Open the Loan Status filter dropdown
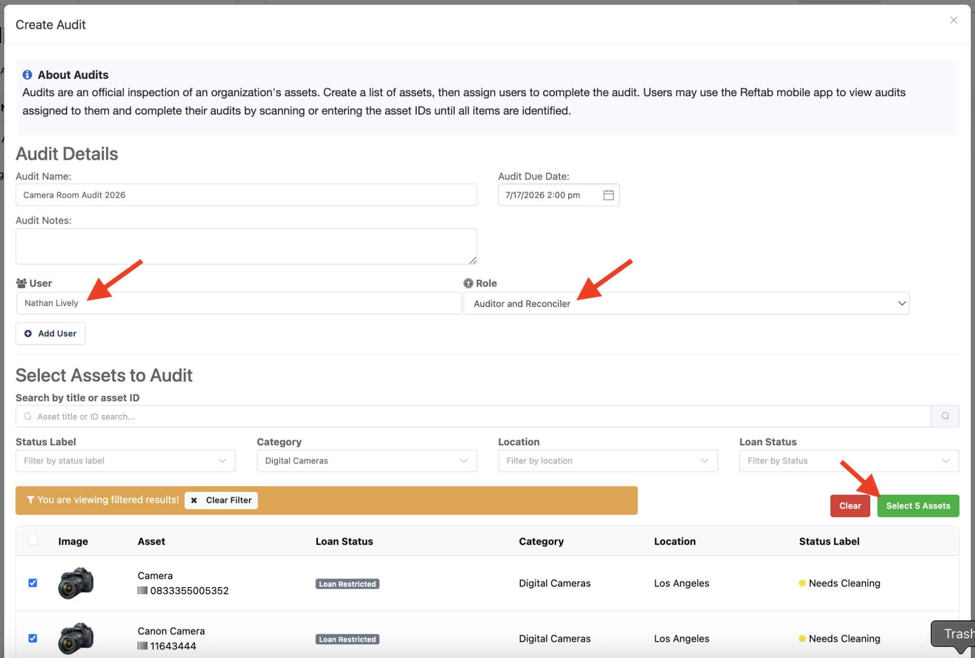 [849, 461]
